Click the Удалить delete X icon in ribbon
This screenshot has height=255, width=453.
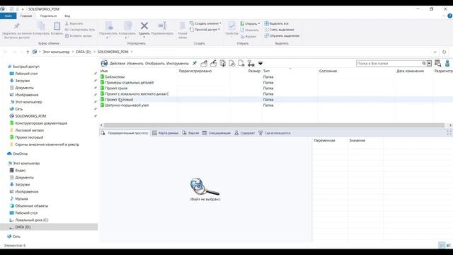pyautogui.click(x=144, y=25)
